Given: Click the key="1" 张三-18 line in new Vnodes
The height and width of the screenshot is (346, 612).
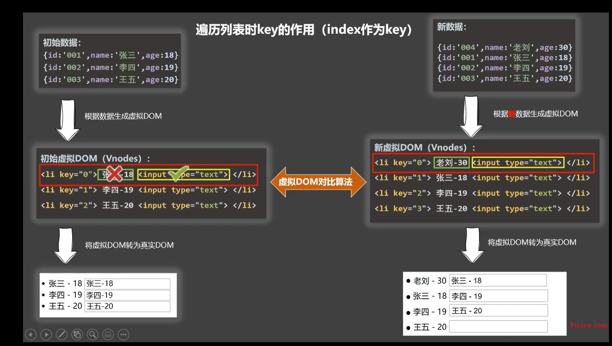Looking at the screenshot, I should pyautogui.click(x=482, y=178).
